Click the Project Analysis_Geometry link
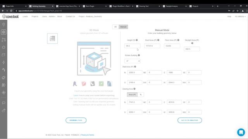The image size is (248, 139). coord(90,16)
